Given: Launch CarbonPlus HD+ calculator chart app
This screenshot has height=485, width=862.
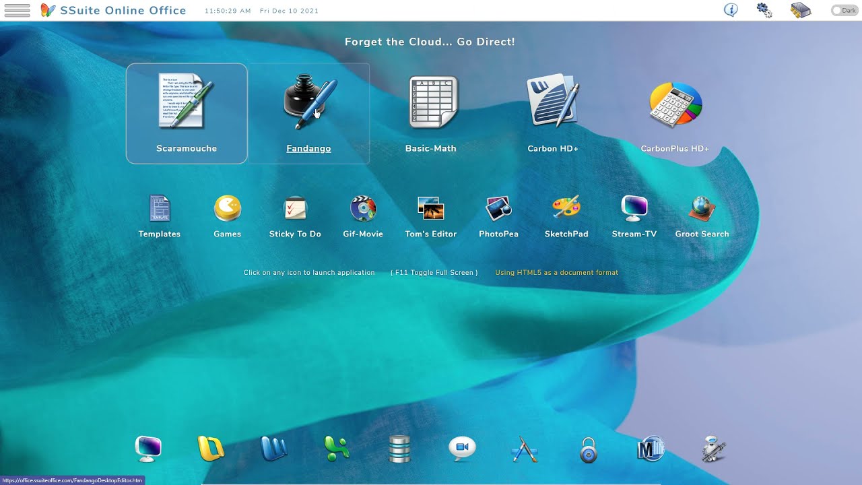Looking at the screenshot, I should coord(675,104).
